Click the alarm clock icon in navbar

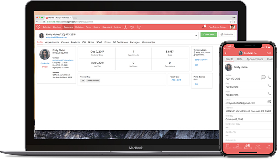point(132,27)
